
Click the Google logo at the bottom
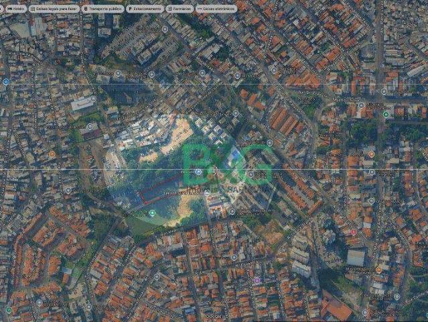tap(213, 315)
